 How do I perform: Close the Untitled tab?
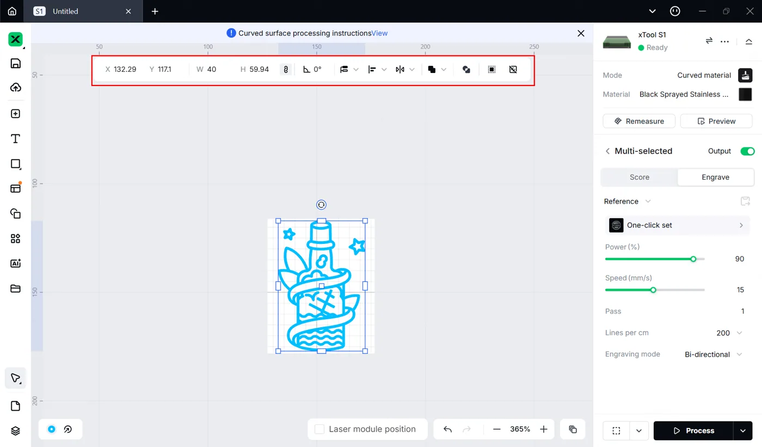(x=128, y=11)
